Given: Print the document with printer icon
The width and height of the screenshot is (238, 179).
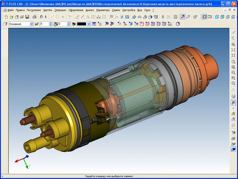Looking at the screenshot, I should 34,17.
